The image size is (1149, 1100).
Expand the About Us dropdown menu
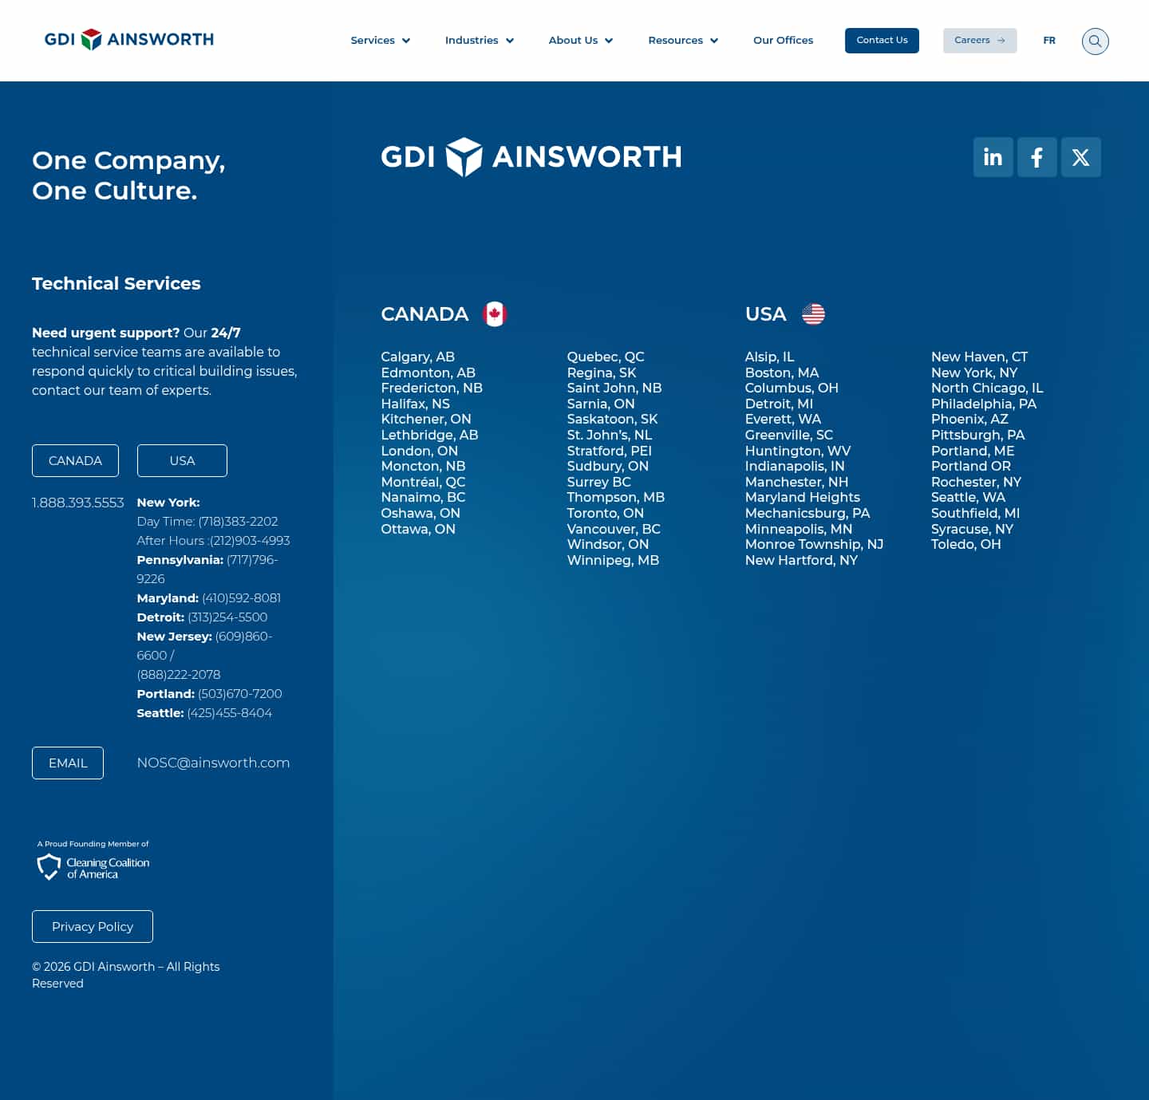(580, 40)
